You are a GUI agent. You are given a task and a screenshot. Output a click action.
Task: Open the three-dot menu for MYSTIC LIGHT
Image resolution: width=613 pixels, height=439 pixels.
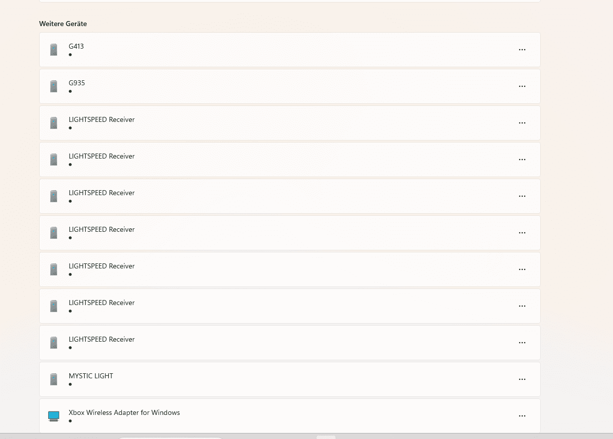pyautogui.click(x=522, y=379)
